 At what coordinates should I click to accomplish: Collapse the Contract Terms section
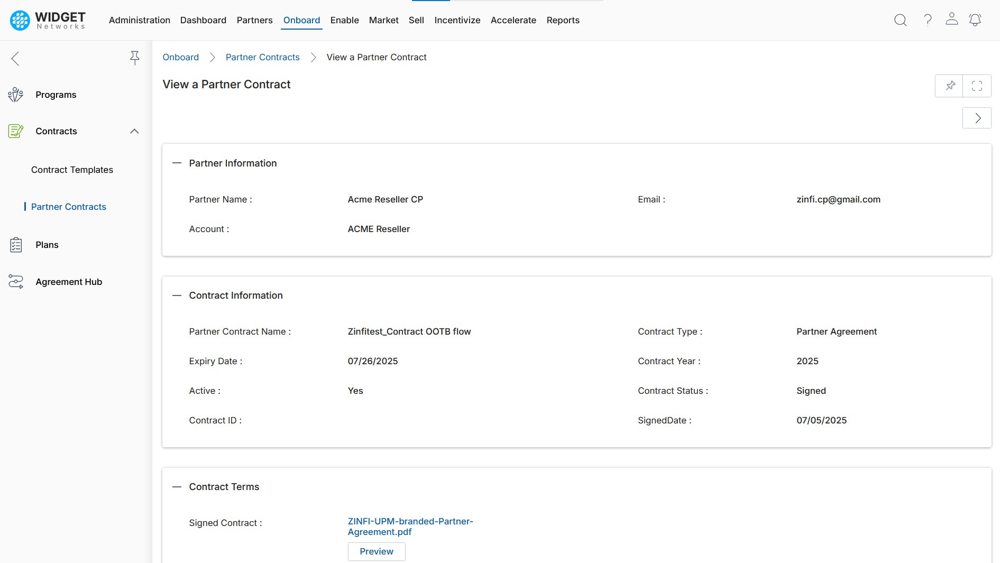(x=177, y=487)
